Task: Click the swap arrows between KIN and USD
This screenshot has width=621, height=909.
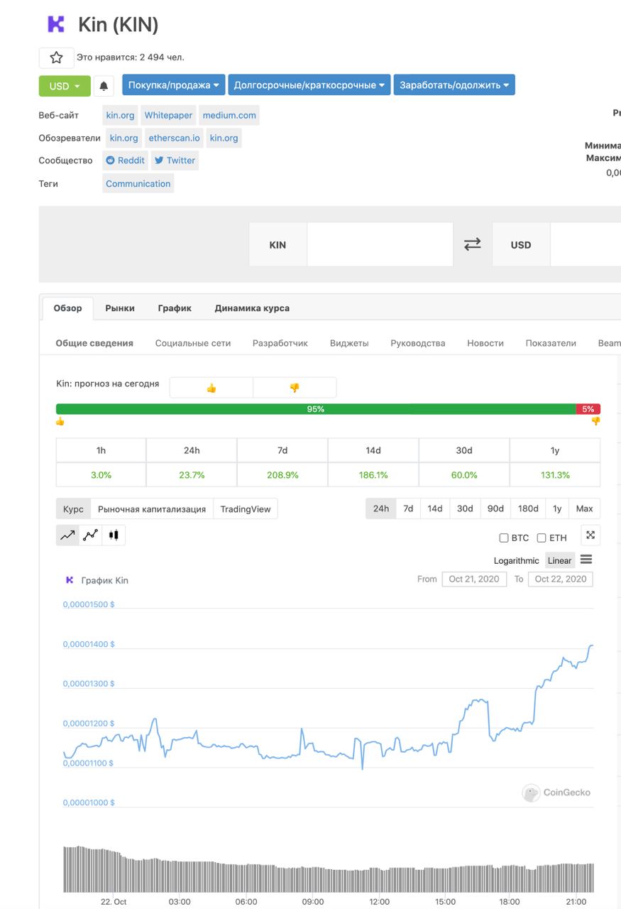Action: [473, 244]
